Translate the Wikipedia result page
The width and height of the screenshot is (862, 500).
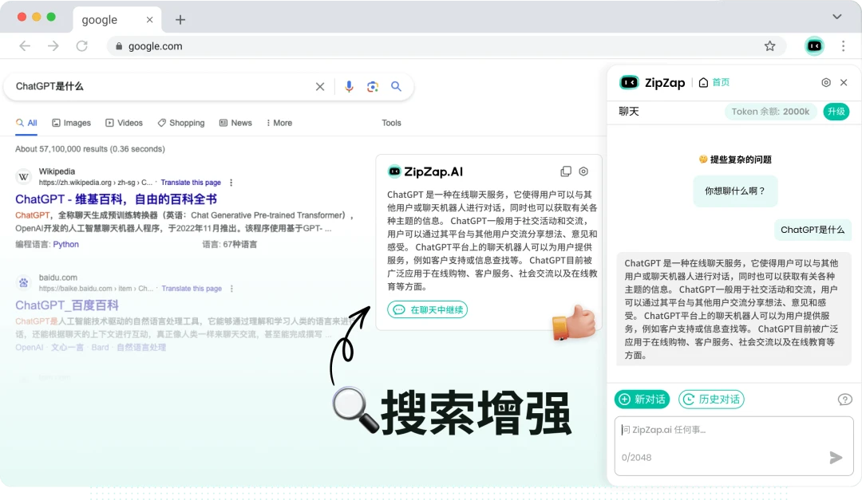[x=191, y=183]
